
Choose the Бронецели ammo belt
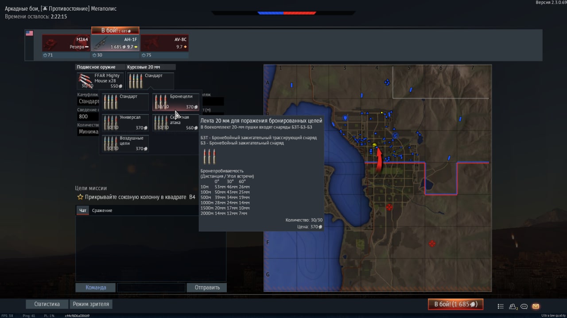(176, 102)
